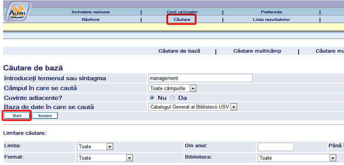Select the Nu radio button
The width and height of the screenshot is (344, 165).
(152, 98)
